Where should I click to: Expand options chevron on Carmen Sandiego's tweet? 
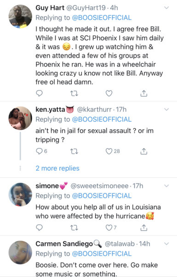point(166,244)
